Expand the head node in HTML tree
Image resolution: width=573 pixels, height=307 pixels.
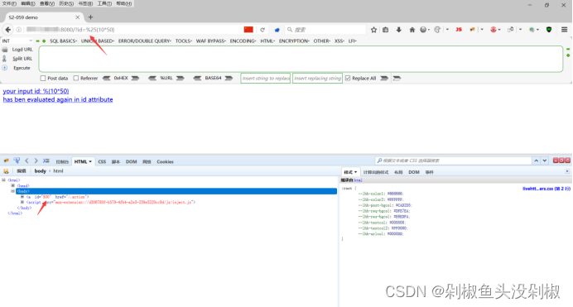[12, 185]
